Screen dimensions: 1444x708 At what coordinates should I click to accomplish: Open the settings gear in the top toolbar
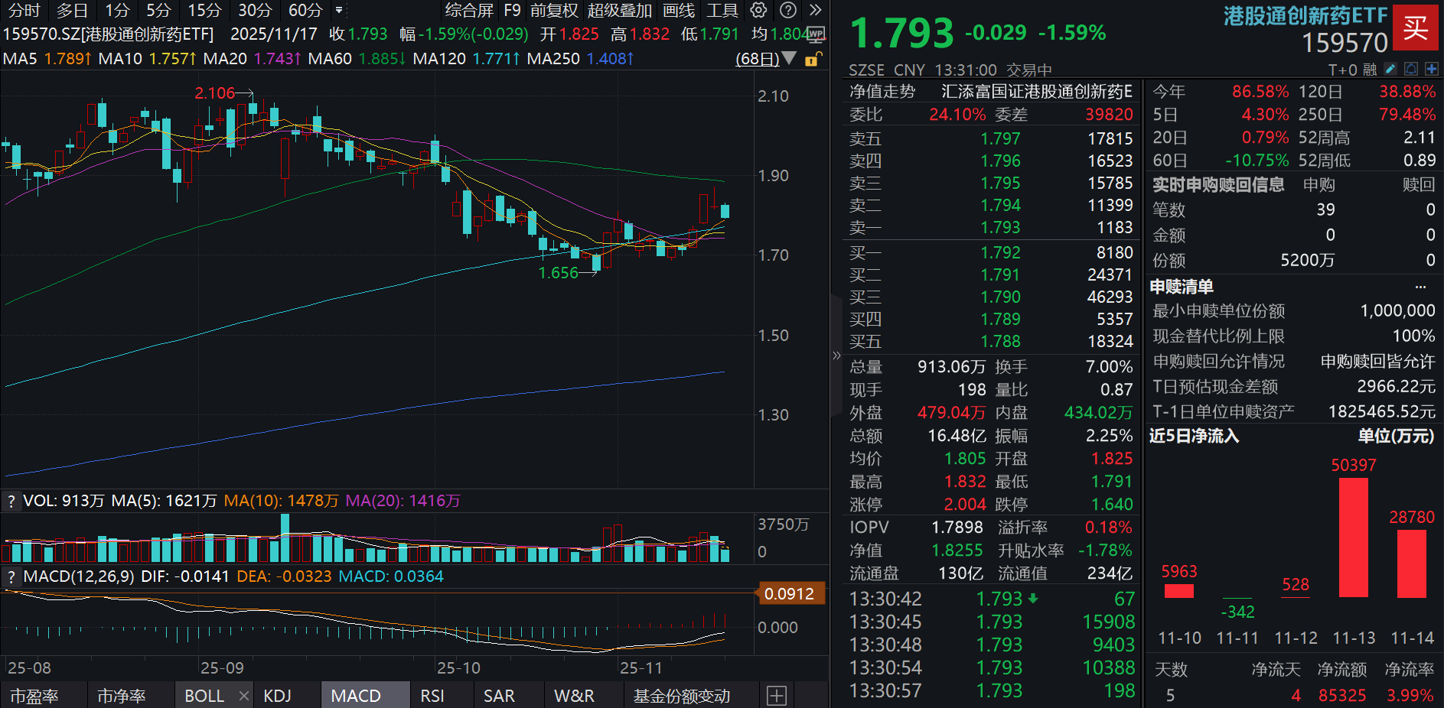[758, 11]
